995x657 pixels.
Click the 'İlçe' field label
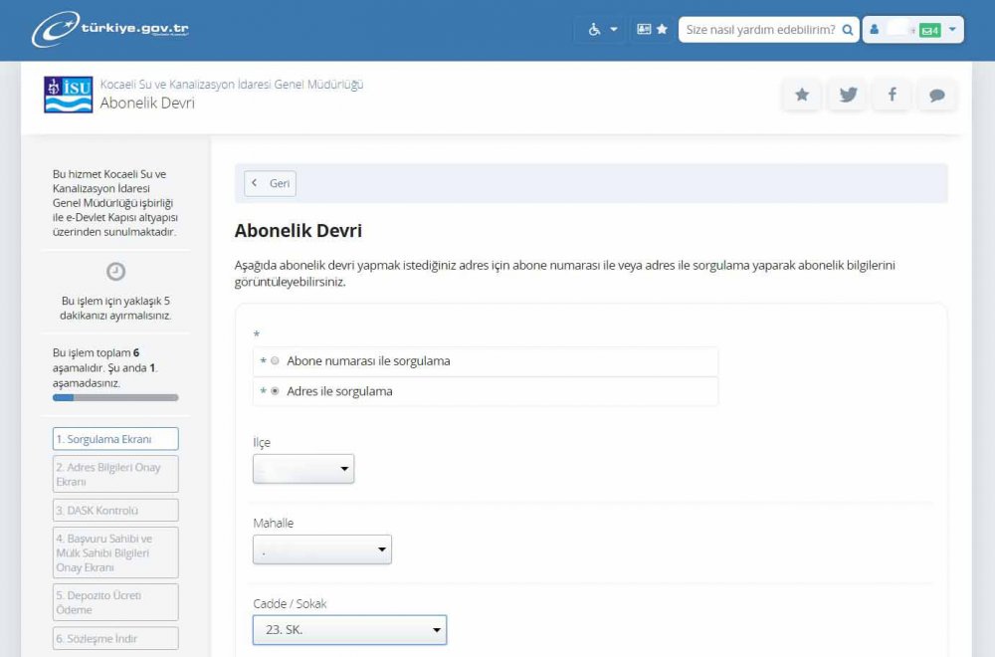click(262, 442)
